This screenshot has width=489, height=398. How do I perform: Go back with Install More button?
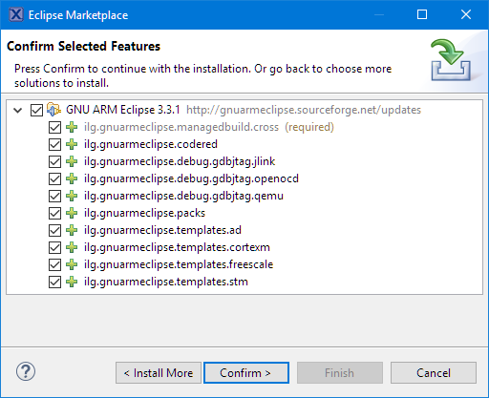point(159,372)
